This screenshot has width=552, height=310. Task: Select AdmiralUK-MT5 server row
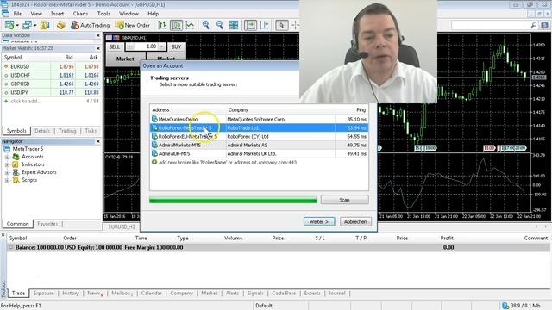259,153
